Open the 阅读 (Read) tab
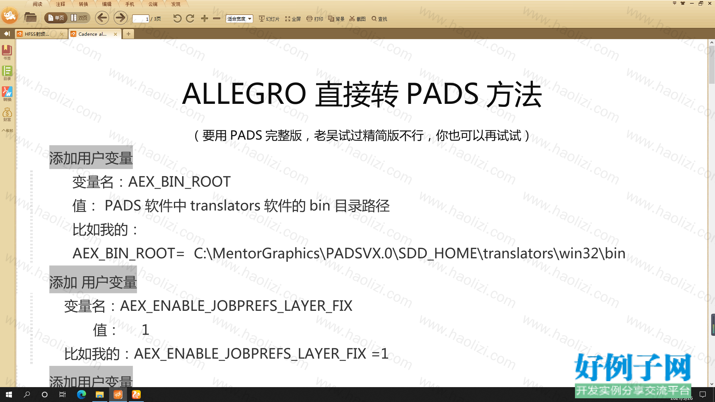The image size is (715, 402). click(37, 4)
